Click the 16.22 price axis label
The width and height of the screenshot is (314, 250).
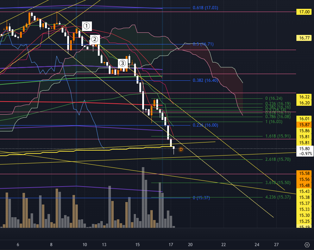coord(304,97)
